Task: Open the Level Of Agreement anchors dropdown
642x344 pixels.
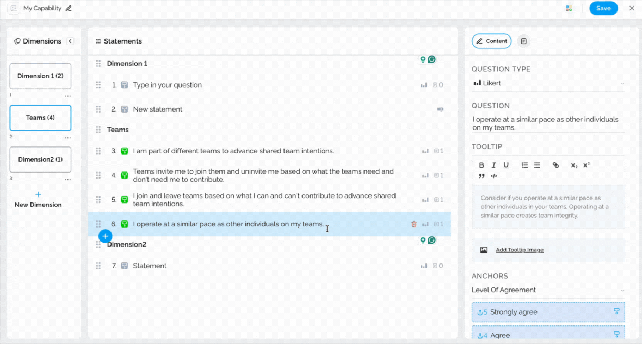Action: [x=548, y=290]
